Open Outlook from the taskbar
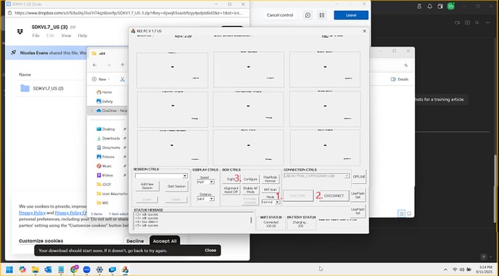499x276 pixels. tap(48, 269)
